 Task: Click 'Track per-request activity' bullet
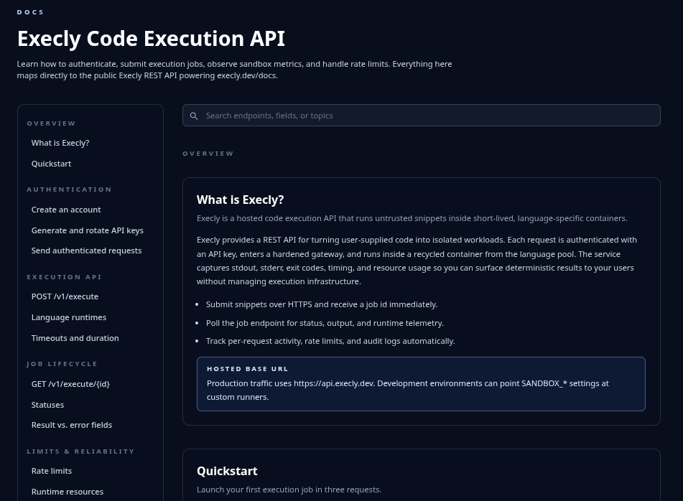[x=330, y=341]
